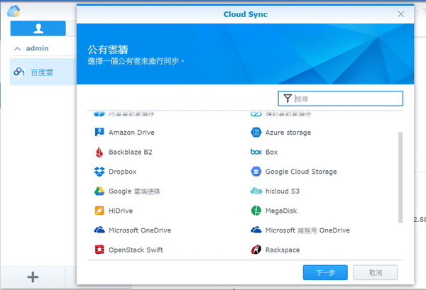Viewport: 426px width, 290px height.
Task: Select the Rackspace label
Action: [283, 250]
